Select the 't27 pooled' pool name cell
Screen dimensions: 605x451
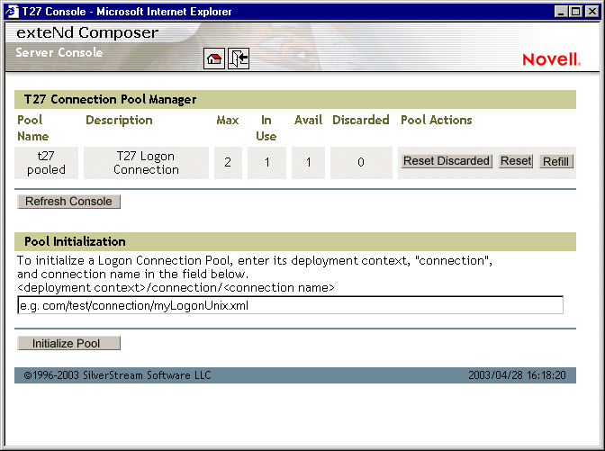pyautogui.click(x=46, y=163)
